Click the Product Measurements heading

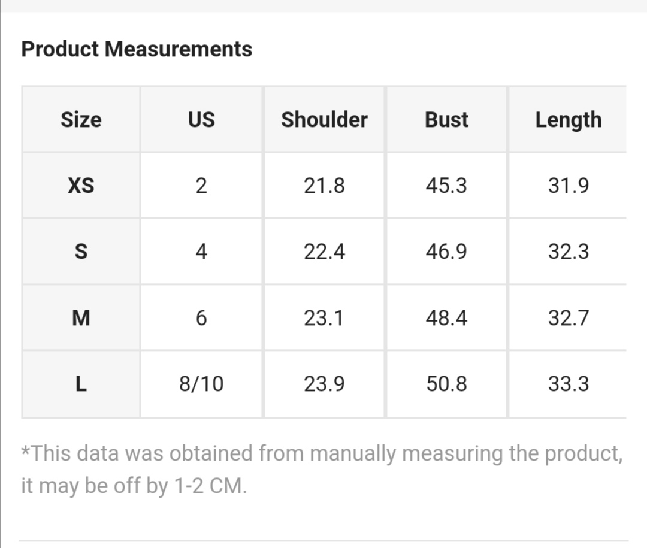coord(137,49)
